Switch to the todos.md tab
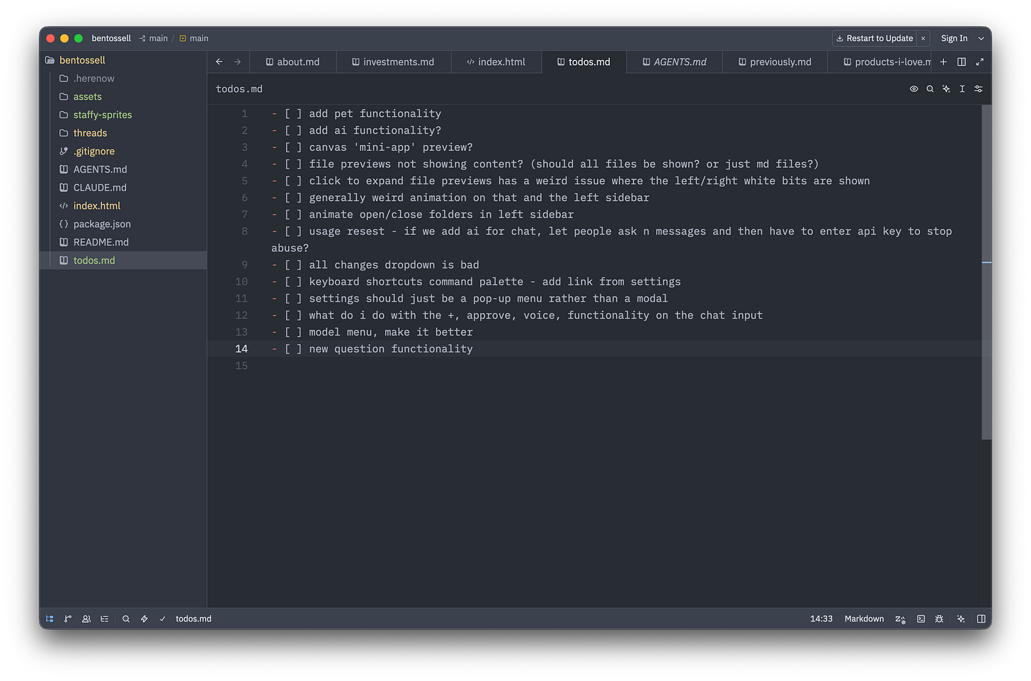The height and width of the screenshot is (681, 1031). click(584, 62)
